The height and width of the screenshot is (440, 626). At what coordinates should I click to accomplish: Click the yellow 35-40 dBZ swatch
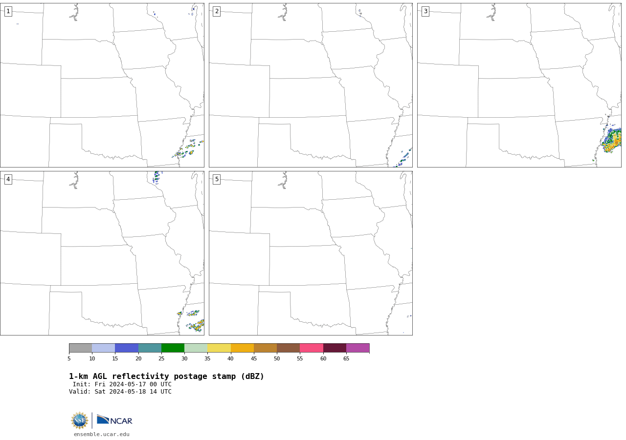coord(219,348)
